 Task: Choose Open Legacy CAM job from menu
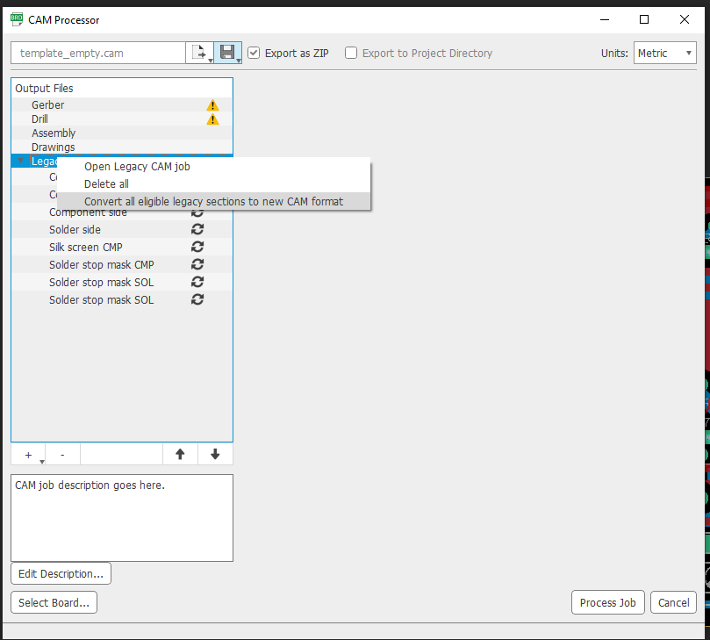pyautogui.click(x=137, y=166)
